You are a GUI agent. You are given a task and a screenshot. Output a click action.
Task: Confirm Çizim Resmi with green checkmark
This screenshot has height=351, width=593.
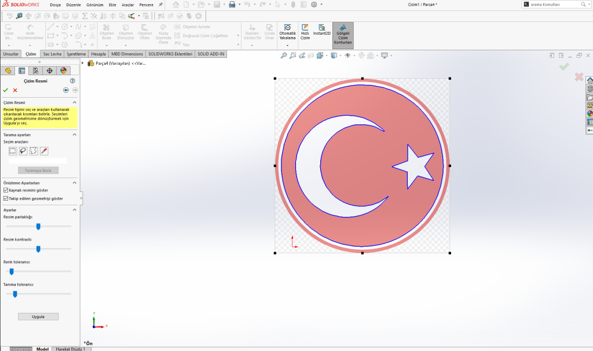point(6,90)
